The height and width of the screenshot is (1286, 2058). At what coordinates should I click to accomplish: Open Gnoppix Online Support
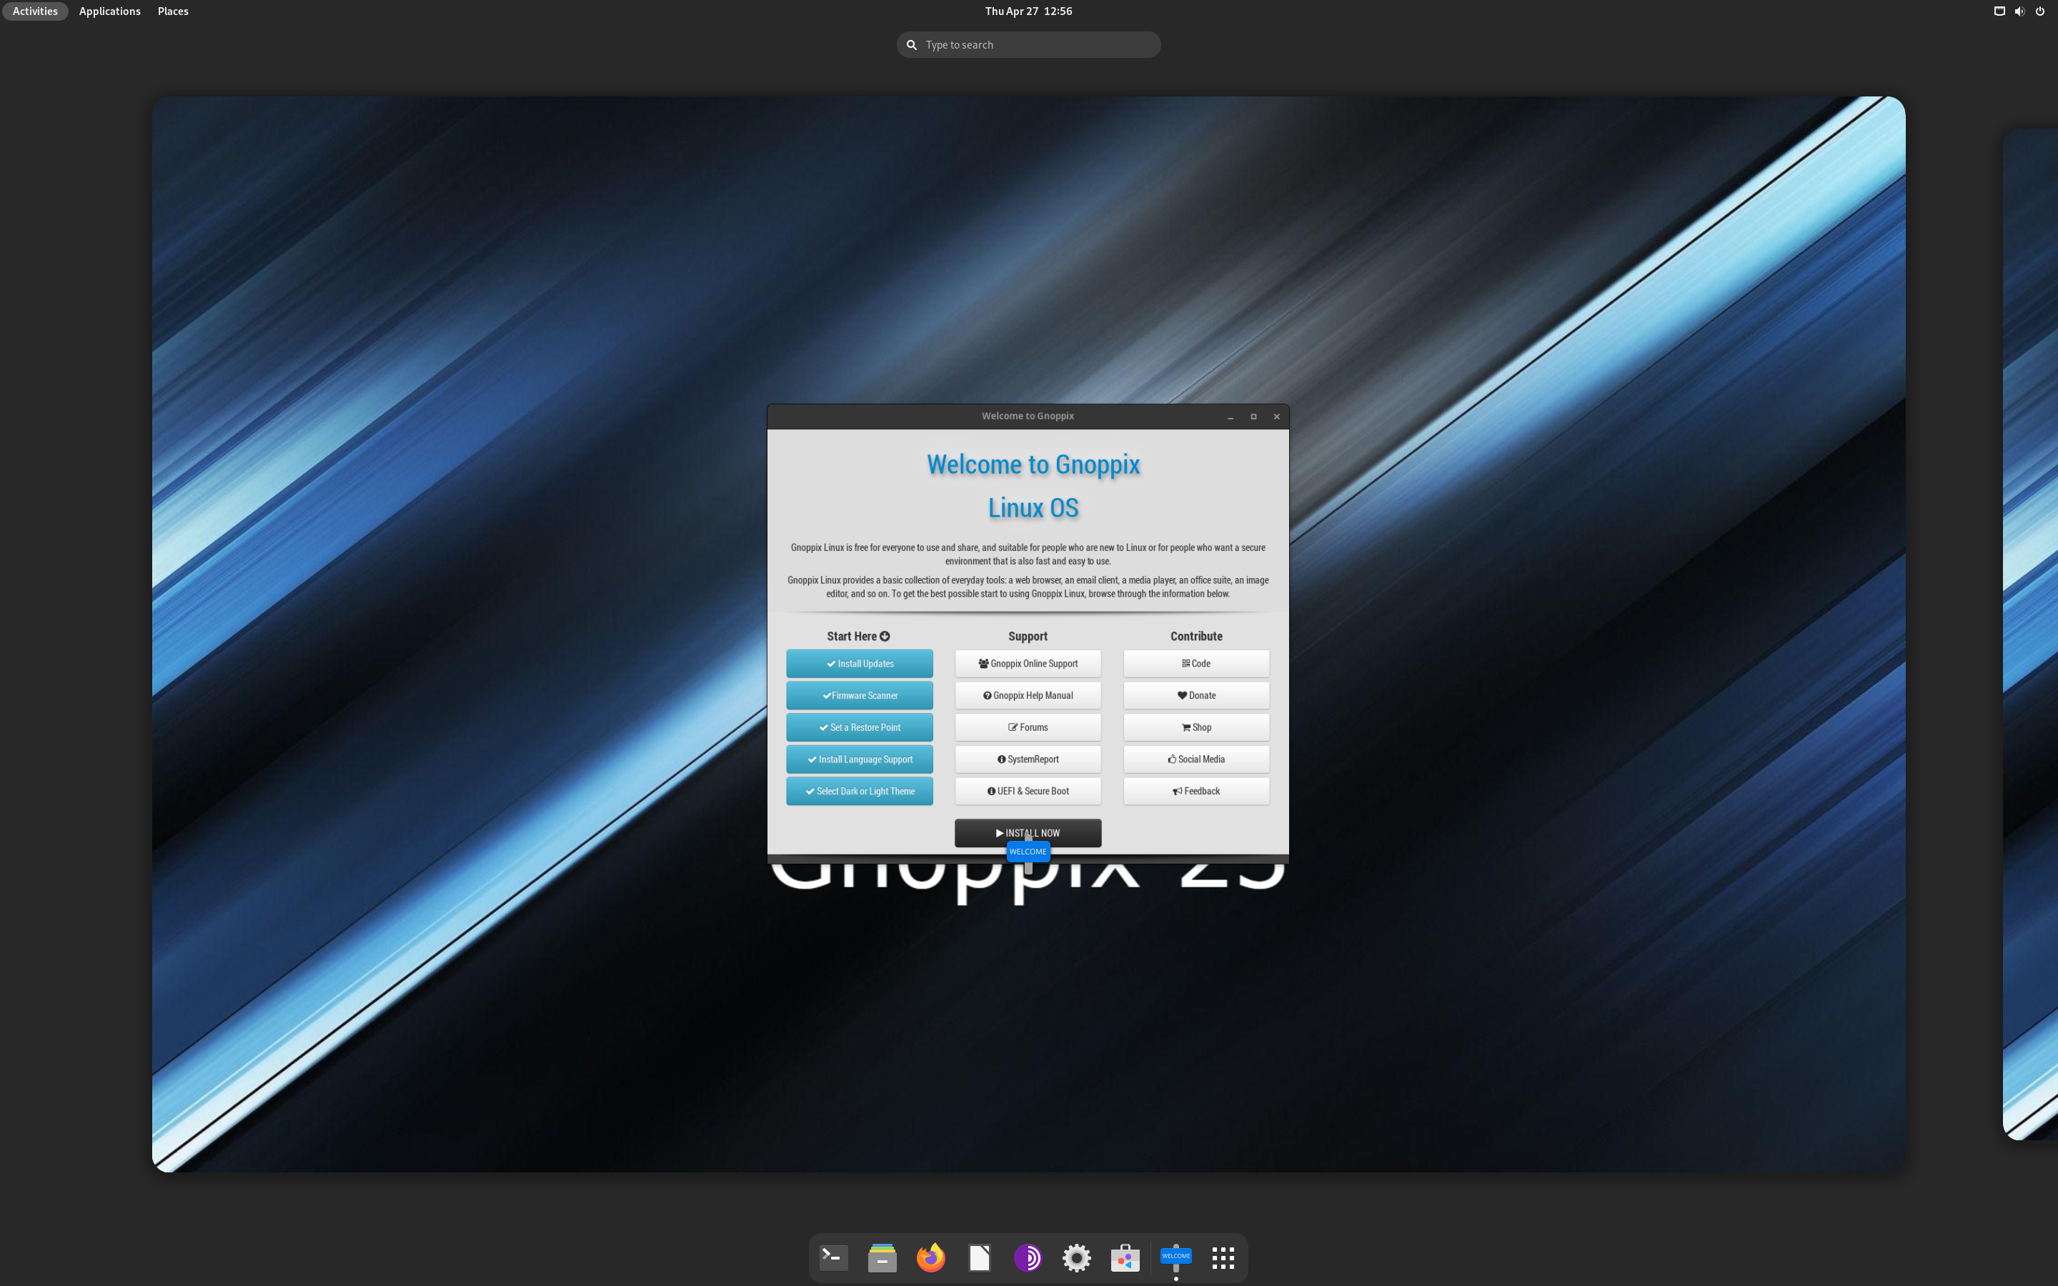click(x=1028, y=664)
